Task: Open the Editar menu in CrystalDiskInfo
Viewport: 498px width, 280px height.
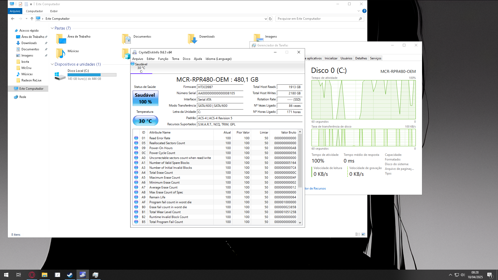Action: point(150,59)
